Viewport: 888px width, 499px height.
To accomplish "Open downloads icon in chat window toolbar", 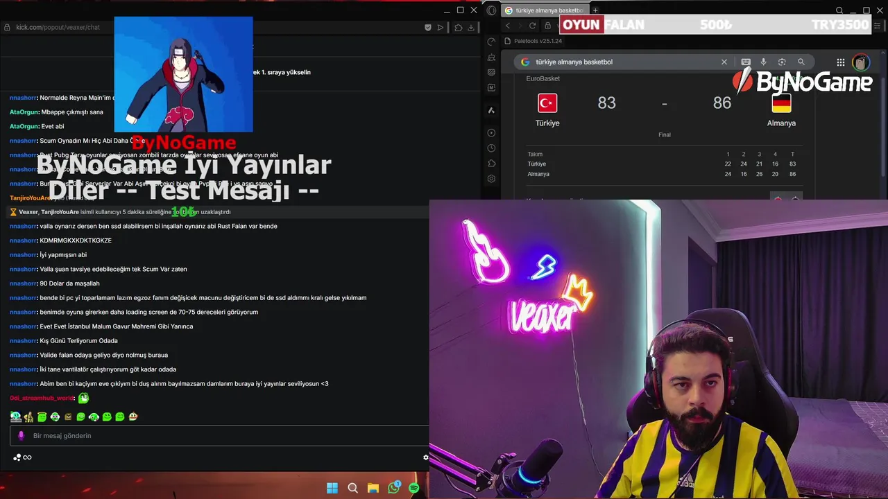I will [471, 28].
